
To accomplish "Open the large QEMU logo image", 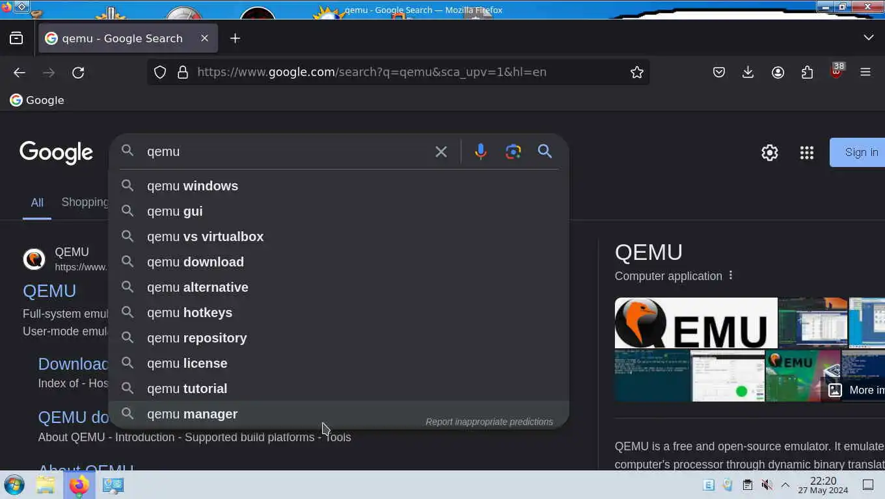I will [x=696, y=323].
